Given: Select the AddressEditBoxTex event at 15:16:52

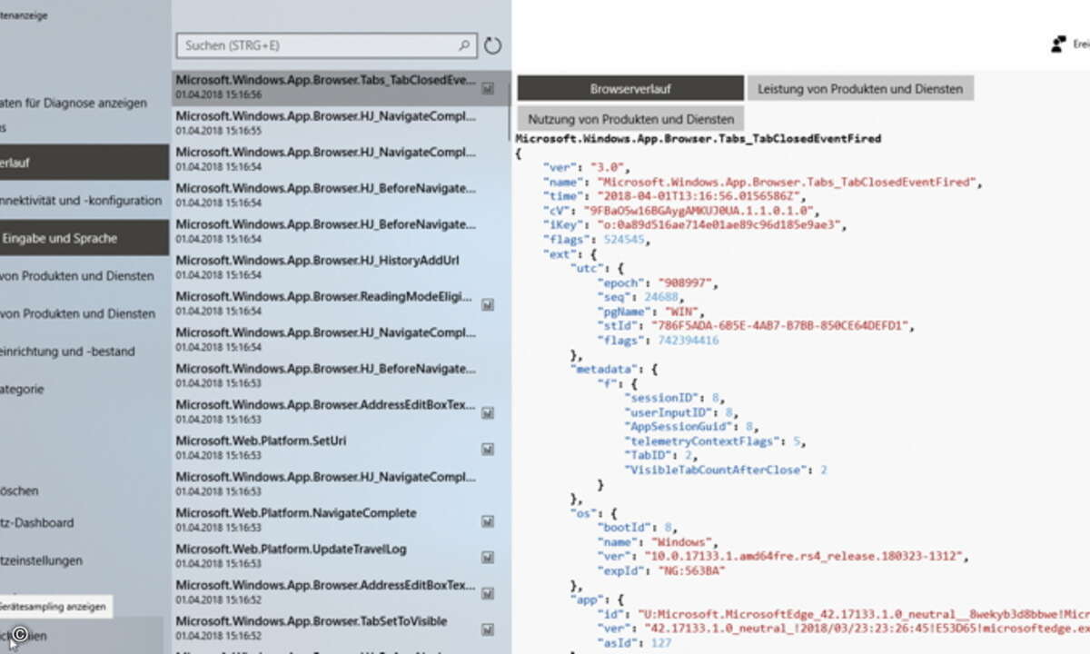Looking at the screenshot, I should [341, 593].
